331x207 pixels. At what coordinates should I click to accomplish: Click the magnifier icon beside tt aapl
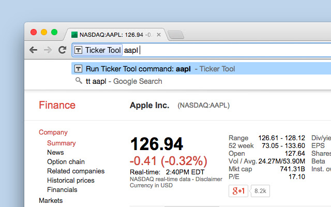pyautogui.click(x=79, y=81)
